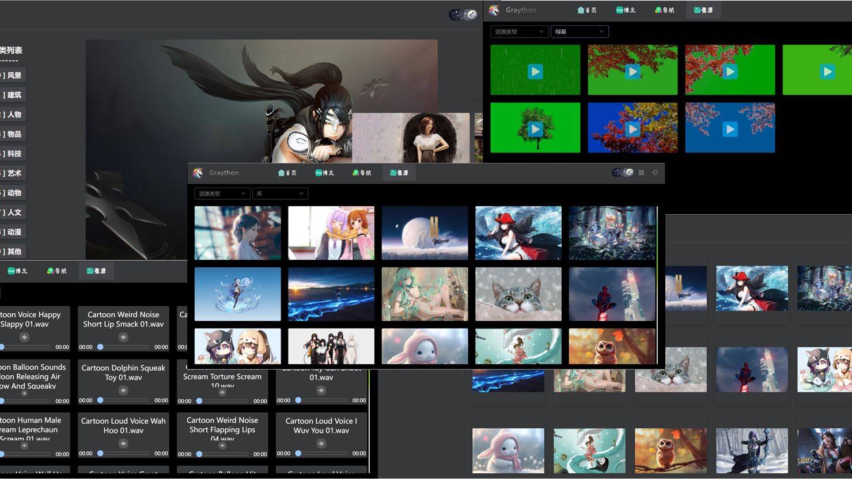Click the back arrow icon in the front window header
This screenshot has height=479, width=852.
655,173
